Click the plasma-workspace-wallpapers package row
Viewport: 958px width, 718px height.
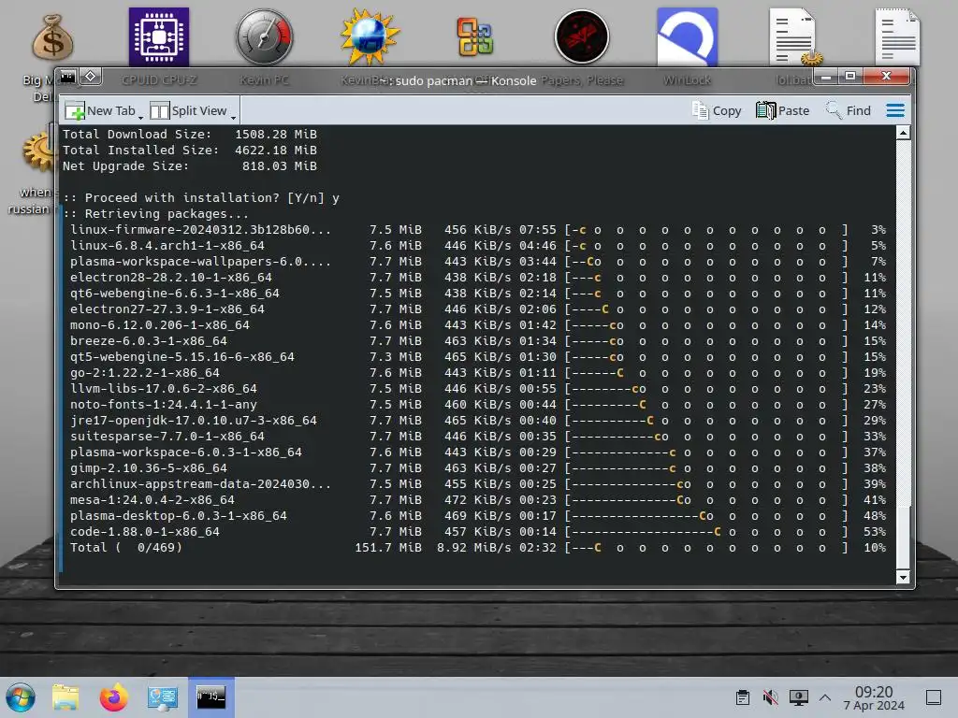point(478,262)
